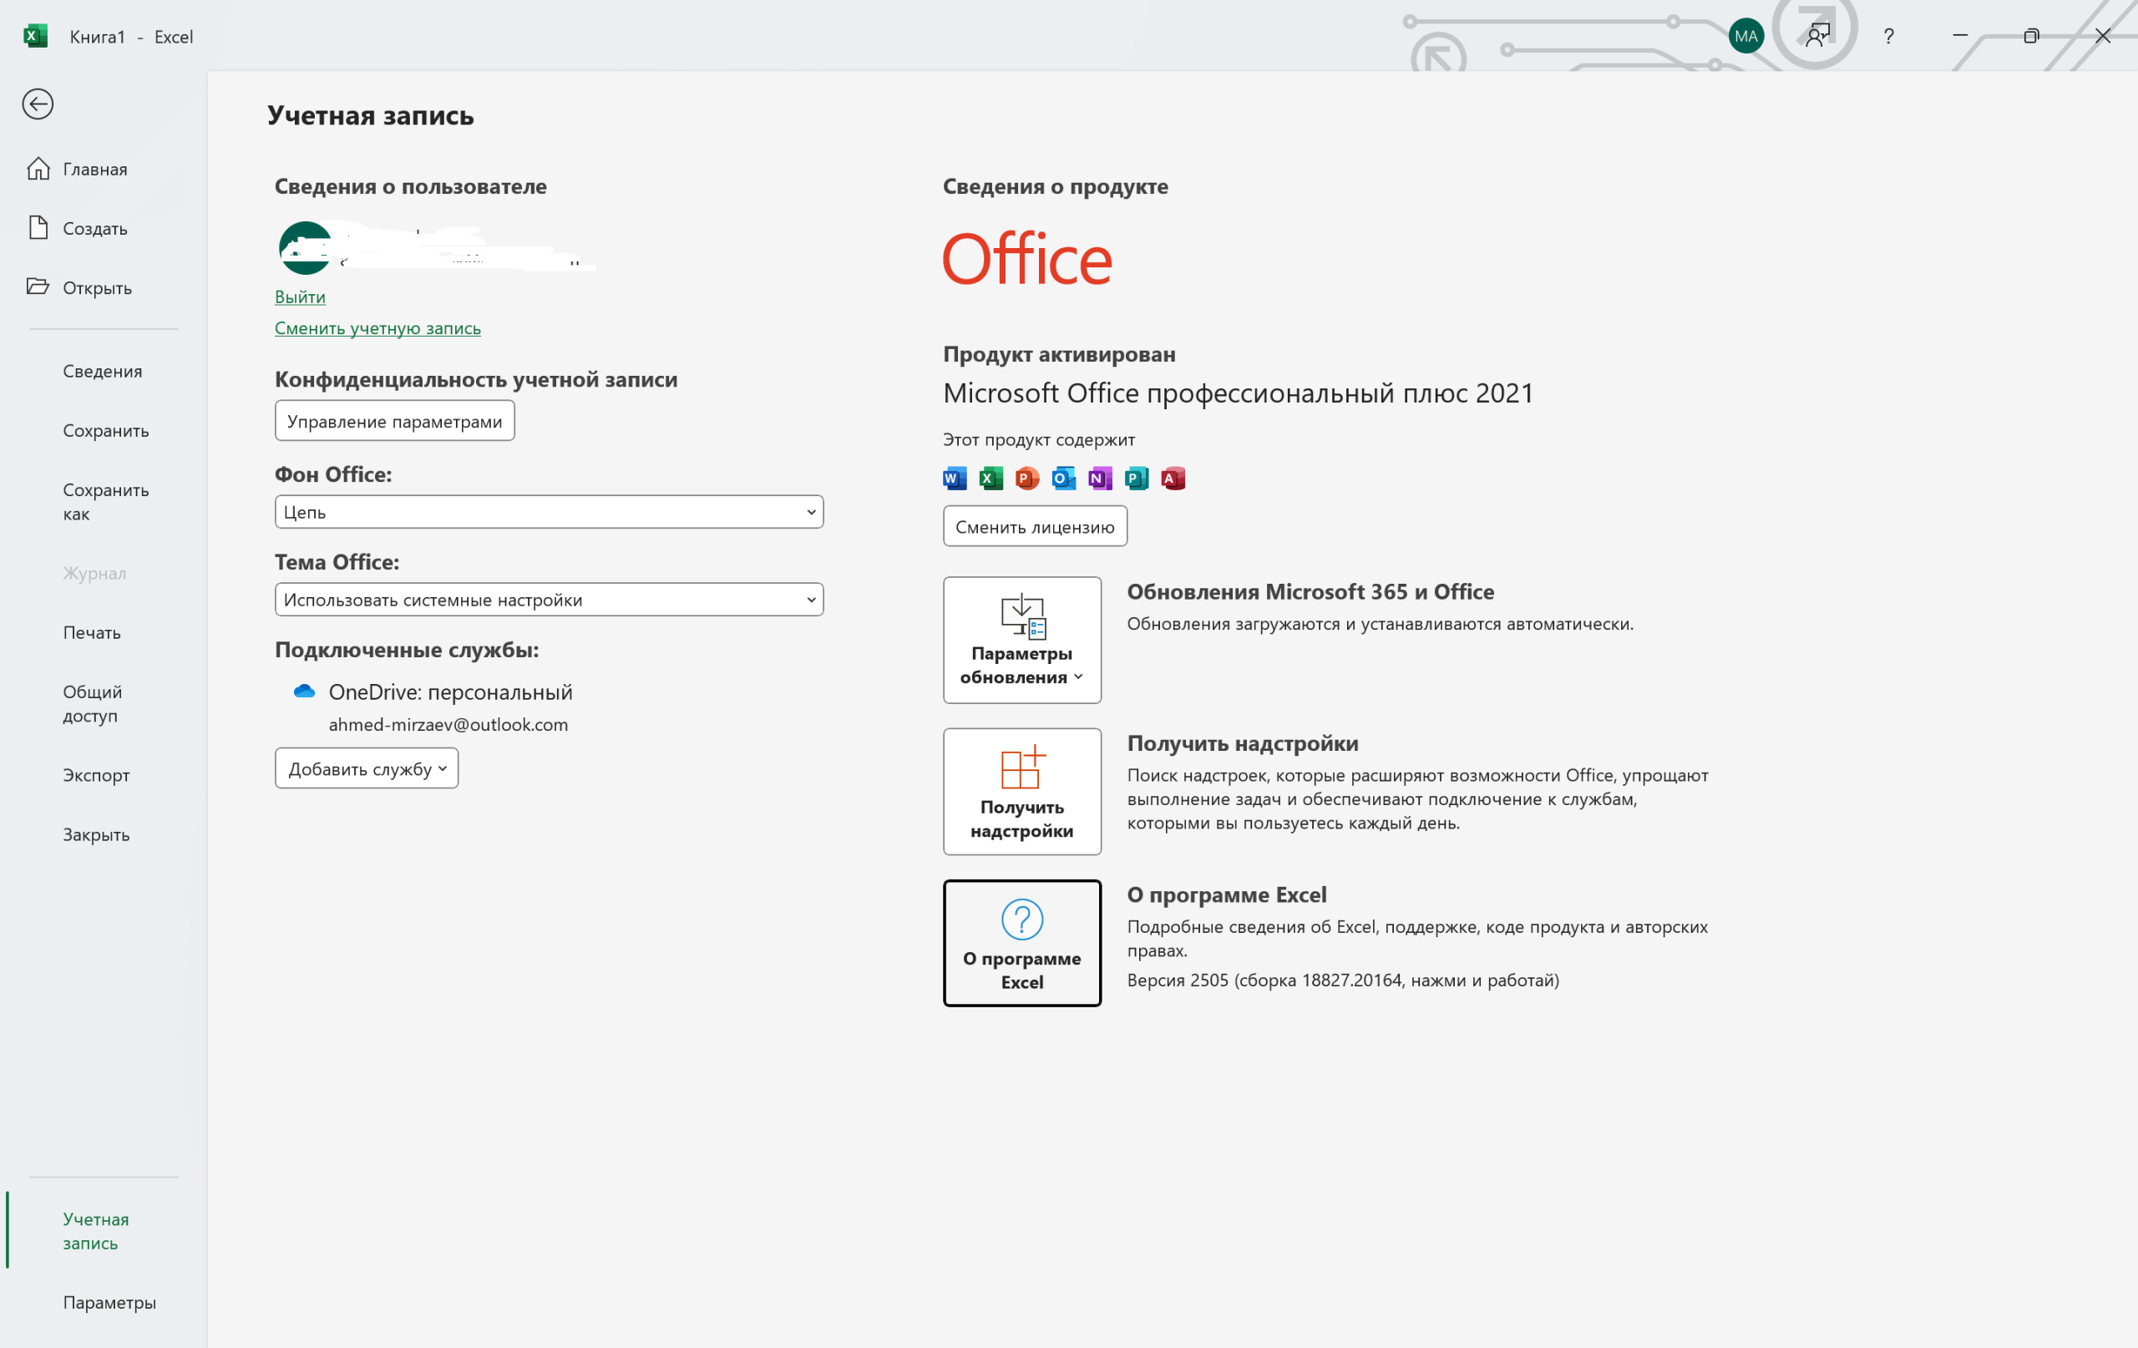
Task: Click the Excel logo in title bar
Action: [36, 37]
